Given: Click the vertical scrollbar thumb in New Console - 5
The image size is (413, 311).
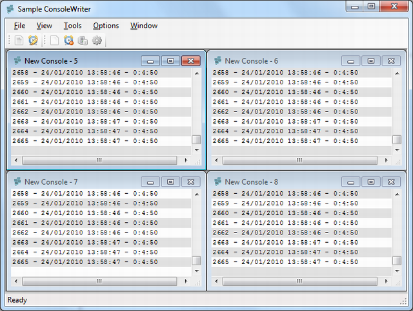Looking at the screenshot, I should click(x=196, y=140).
